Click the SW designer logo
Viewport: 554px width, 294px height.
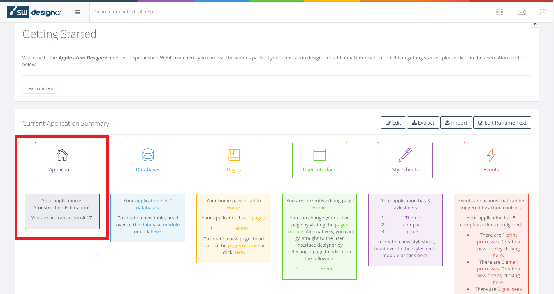point(34,12)
